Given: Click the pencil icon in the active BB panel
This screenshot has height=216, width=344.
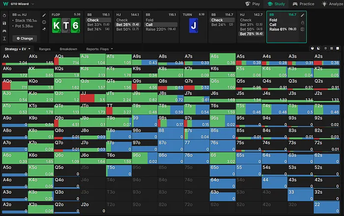Looking at the screenshot, I should (303, 16).
